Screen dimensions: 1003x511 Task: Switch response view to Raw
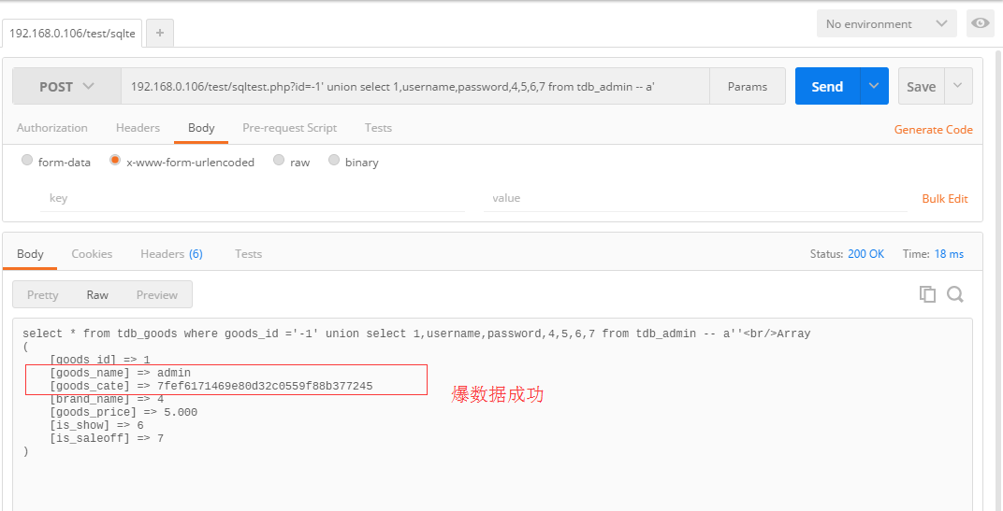coord(98,294)
